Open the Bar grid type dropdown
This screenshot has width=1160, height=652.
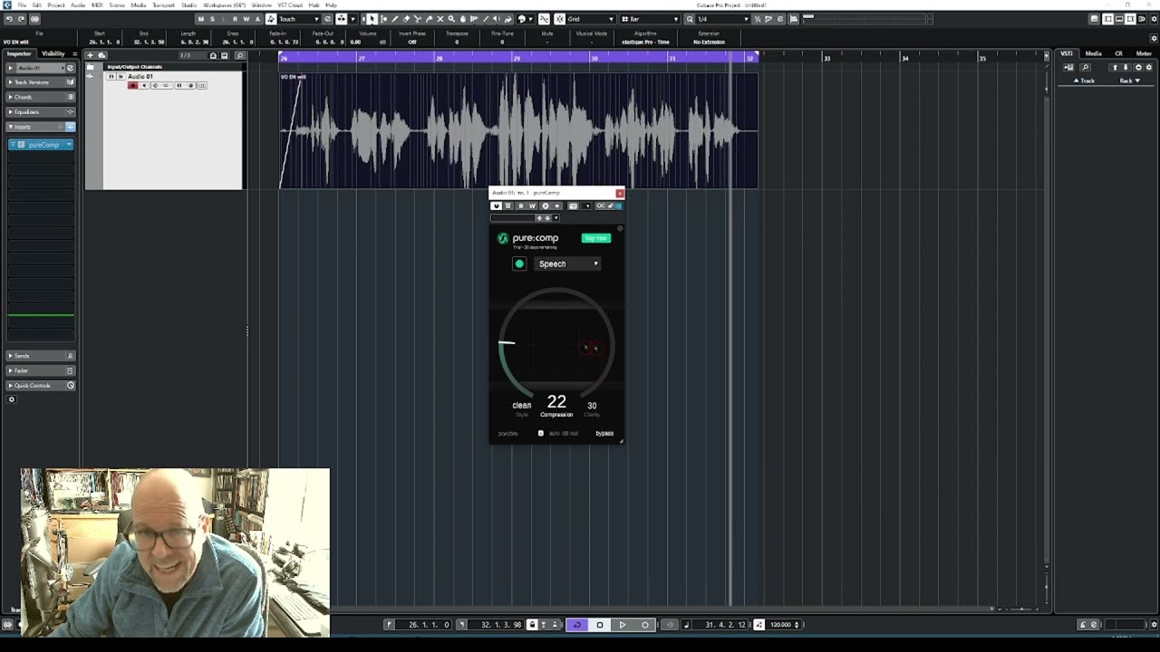[650, 19]
